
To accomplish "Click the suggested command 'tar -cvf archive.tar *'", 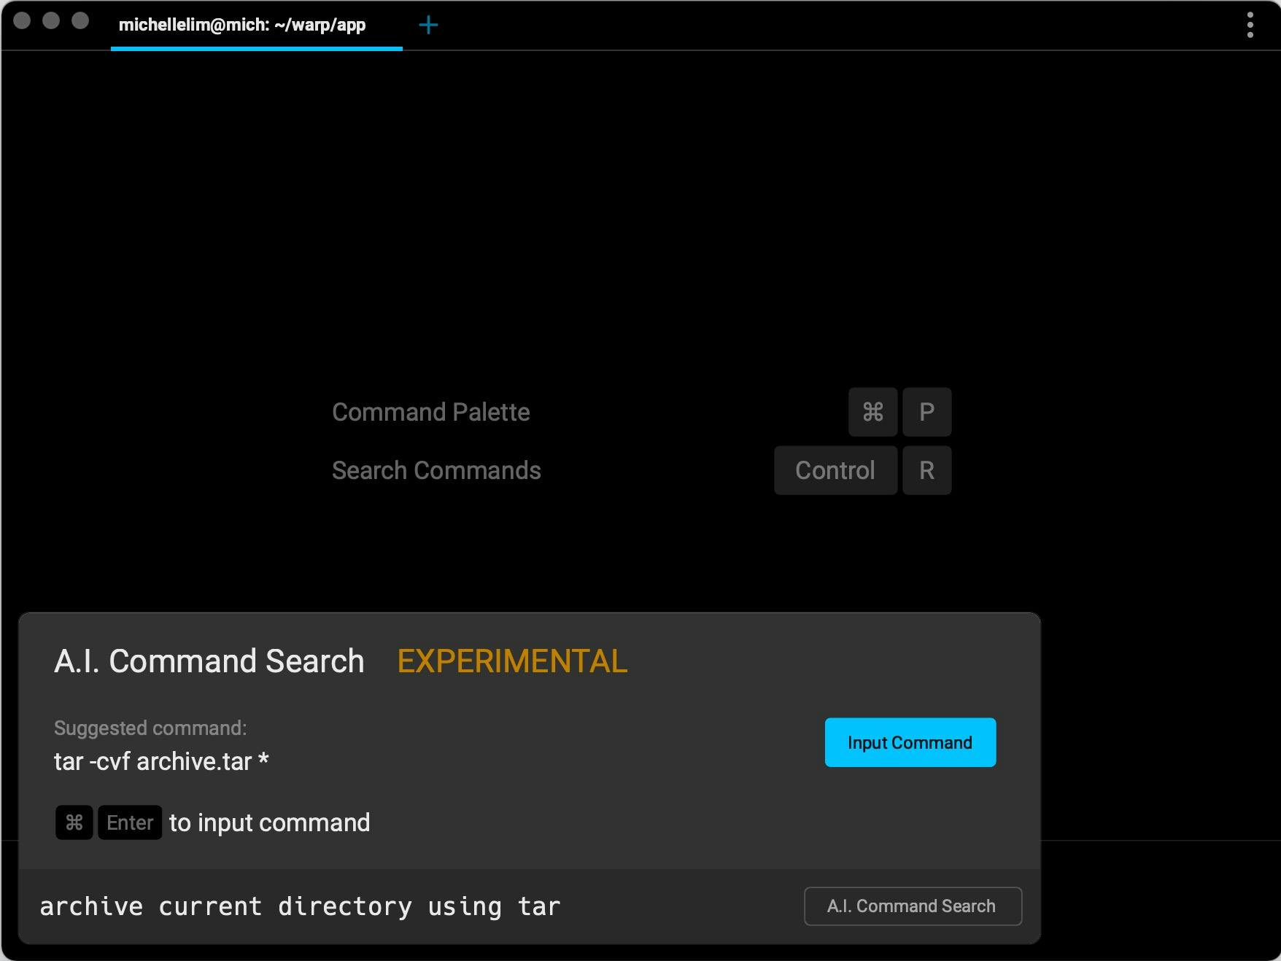I will [161, 761].
